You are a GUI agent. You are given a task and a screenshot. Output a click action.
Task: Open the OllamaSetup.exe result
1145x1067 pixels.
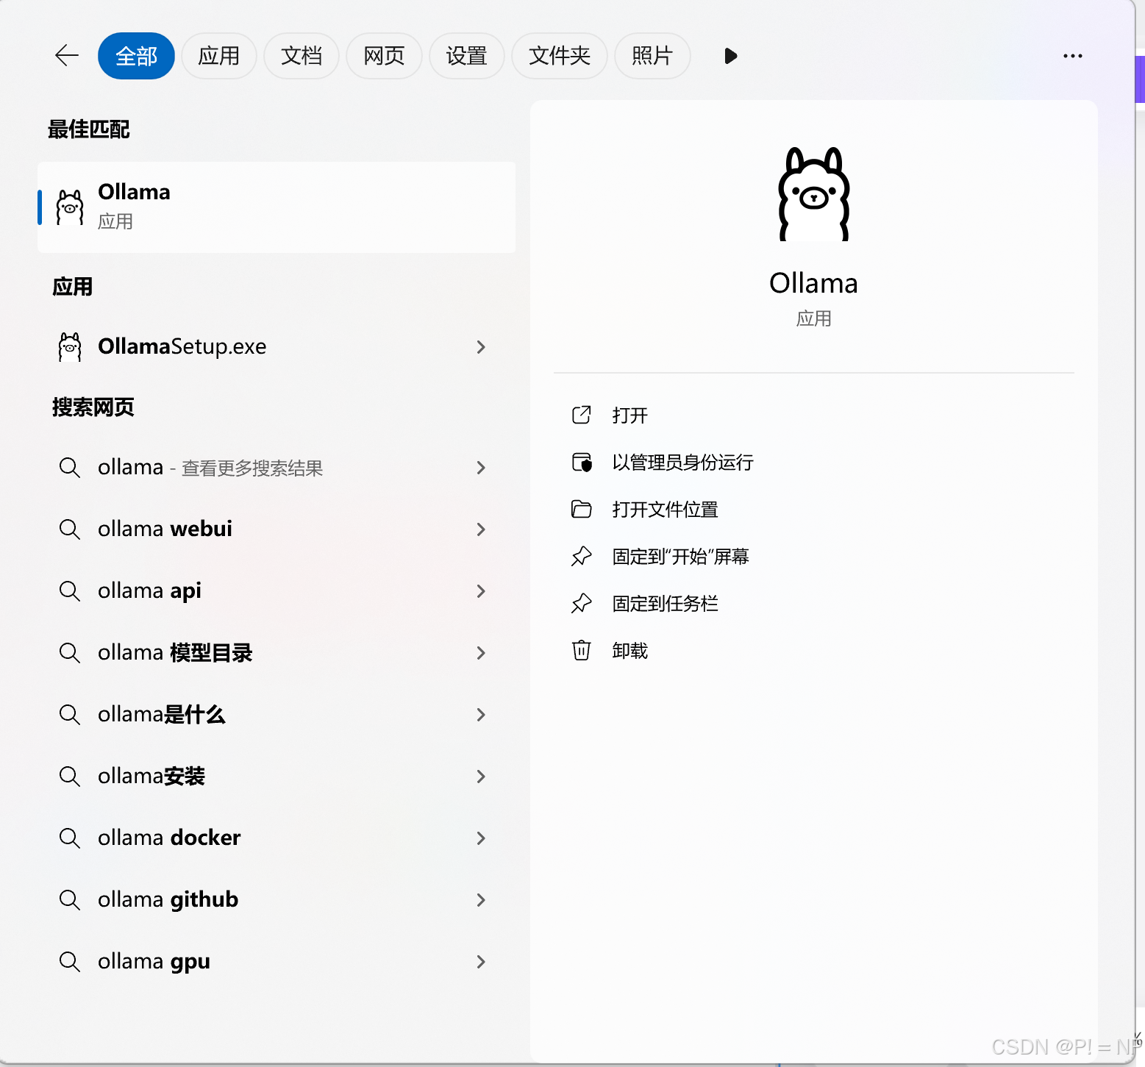click(x=277, y=346)
